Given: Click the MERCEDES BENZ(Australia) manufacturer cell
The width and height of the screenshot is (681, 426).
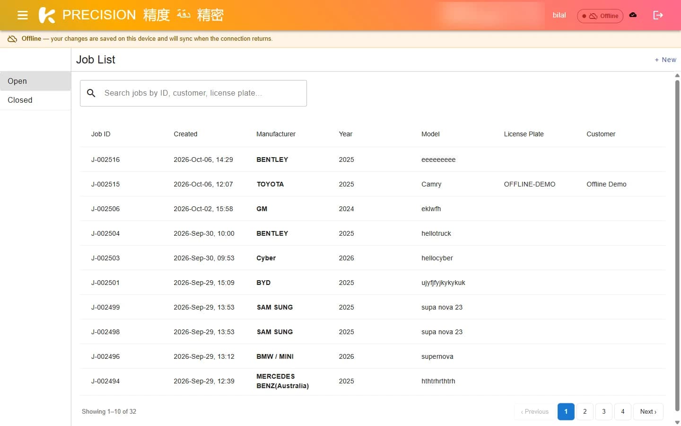Looking at the screenshot, I should click(282, 381).
